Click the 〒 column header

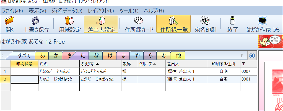248,64
